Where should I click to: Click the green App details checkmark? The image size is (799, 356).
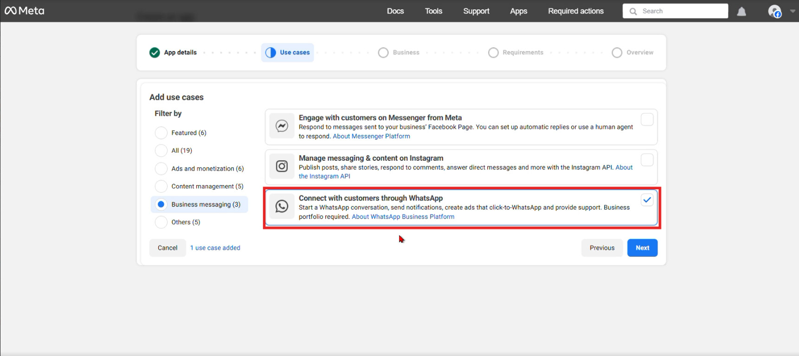pyautogui.click(x=155, y=53)
